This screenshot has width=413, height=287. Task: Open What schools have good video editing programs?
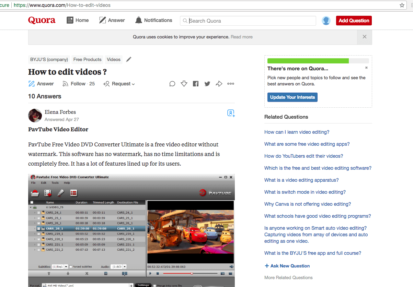pos(318,216)
